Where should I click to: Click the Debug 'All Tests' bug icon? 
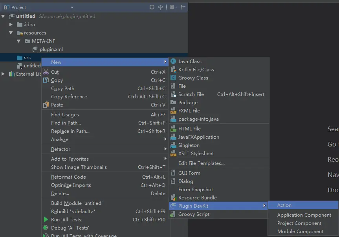coord(46,228)
